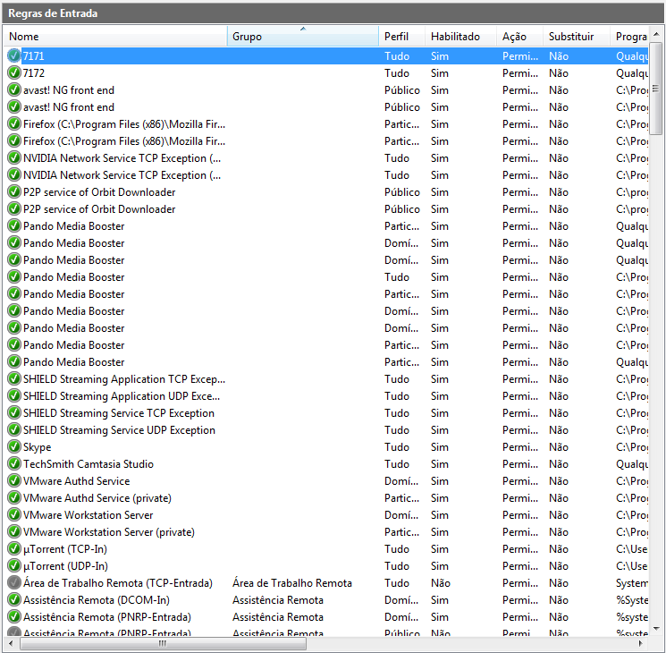Image resolution: width=666 pixels, height=653 pixels.
Task: Click the vertical scrollbar thumb
Action: click(656, 88)
